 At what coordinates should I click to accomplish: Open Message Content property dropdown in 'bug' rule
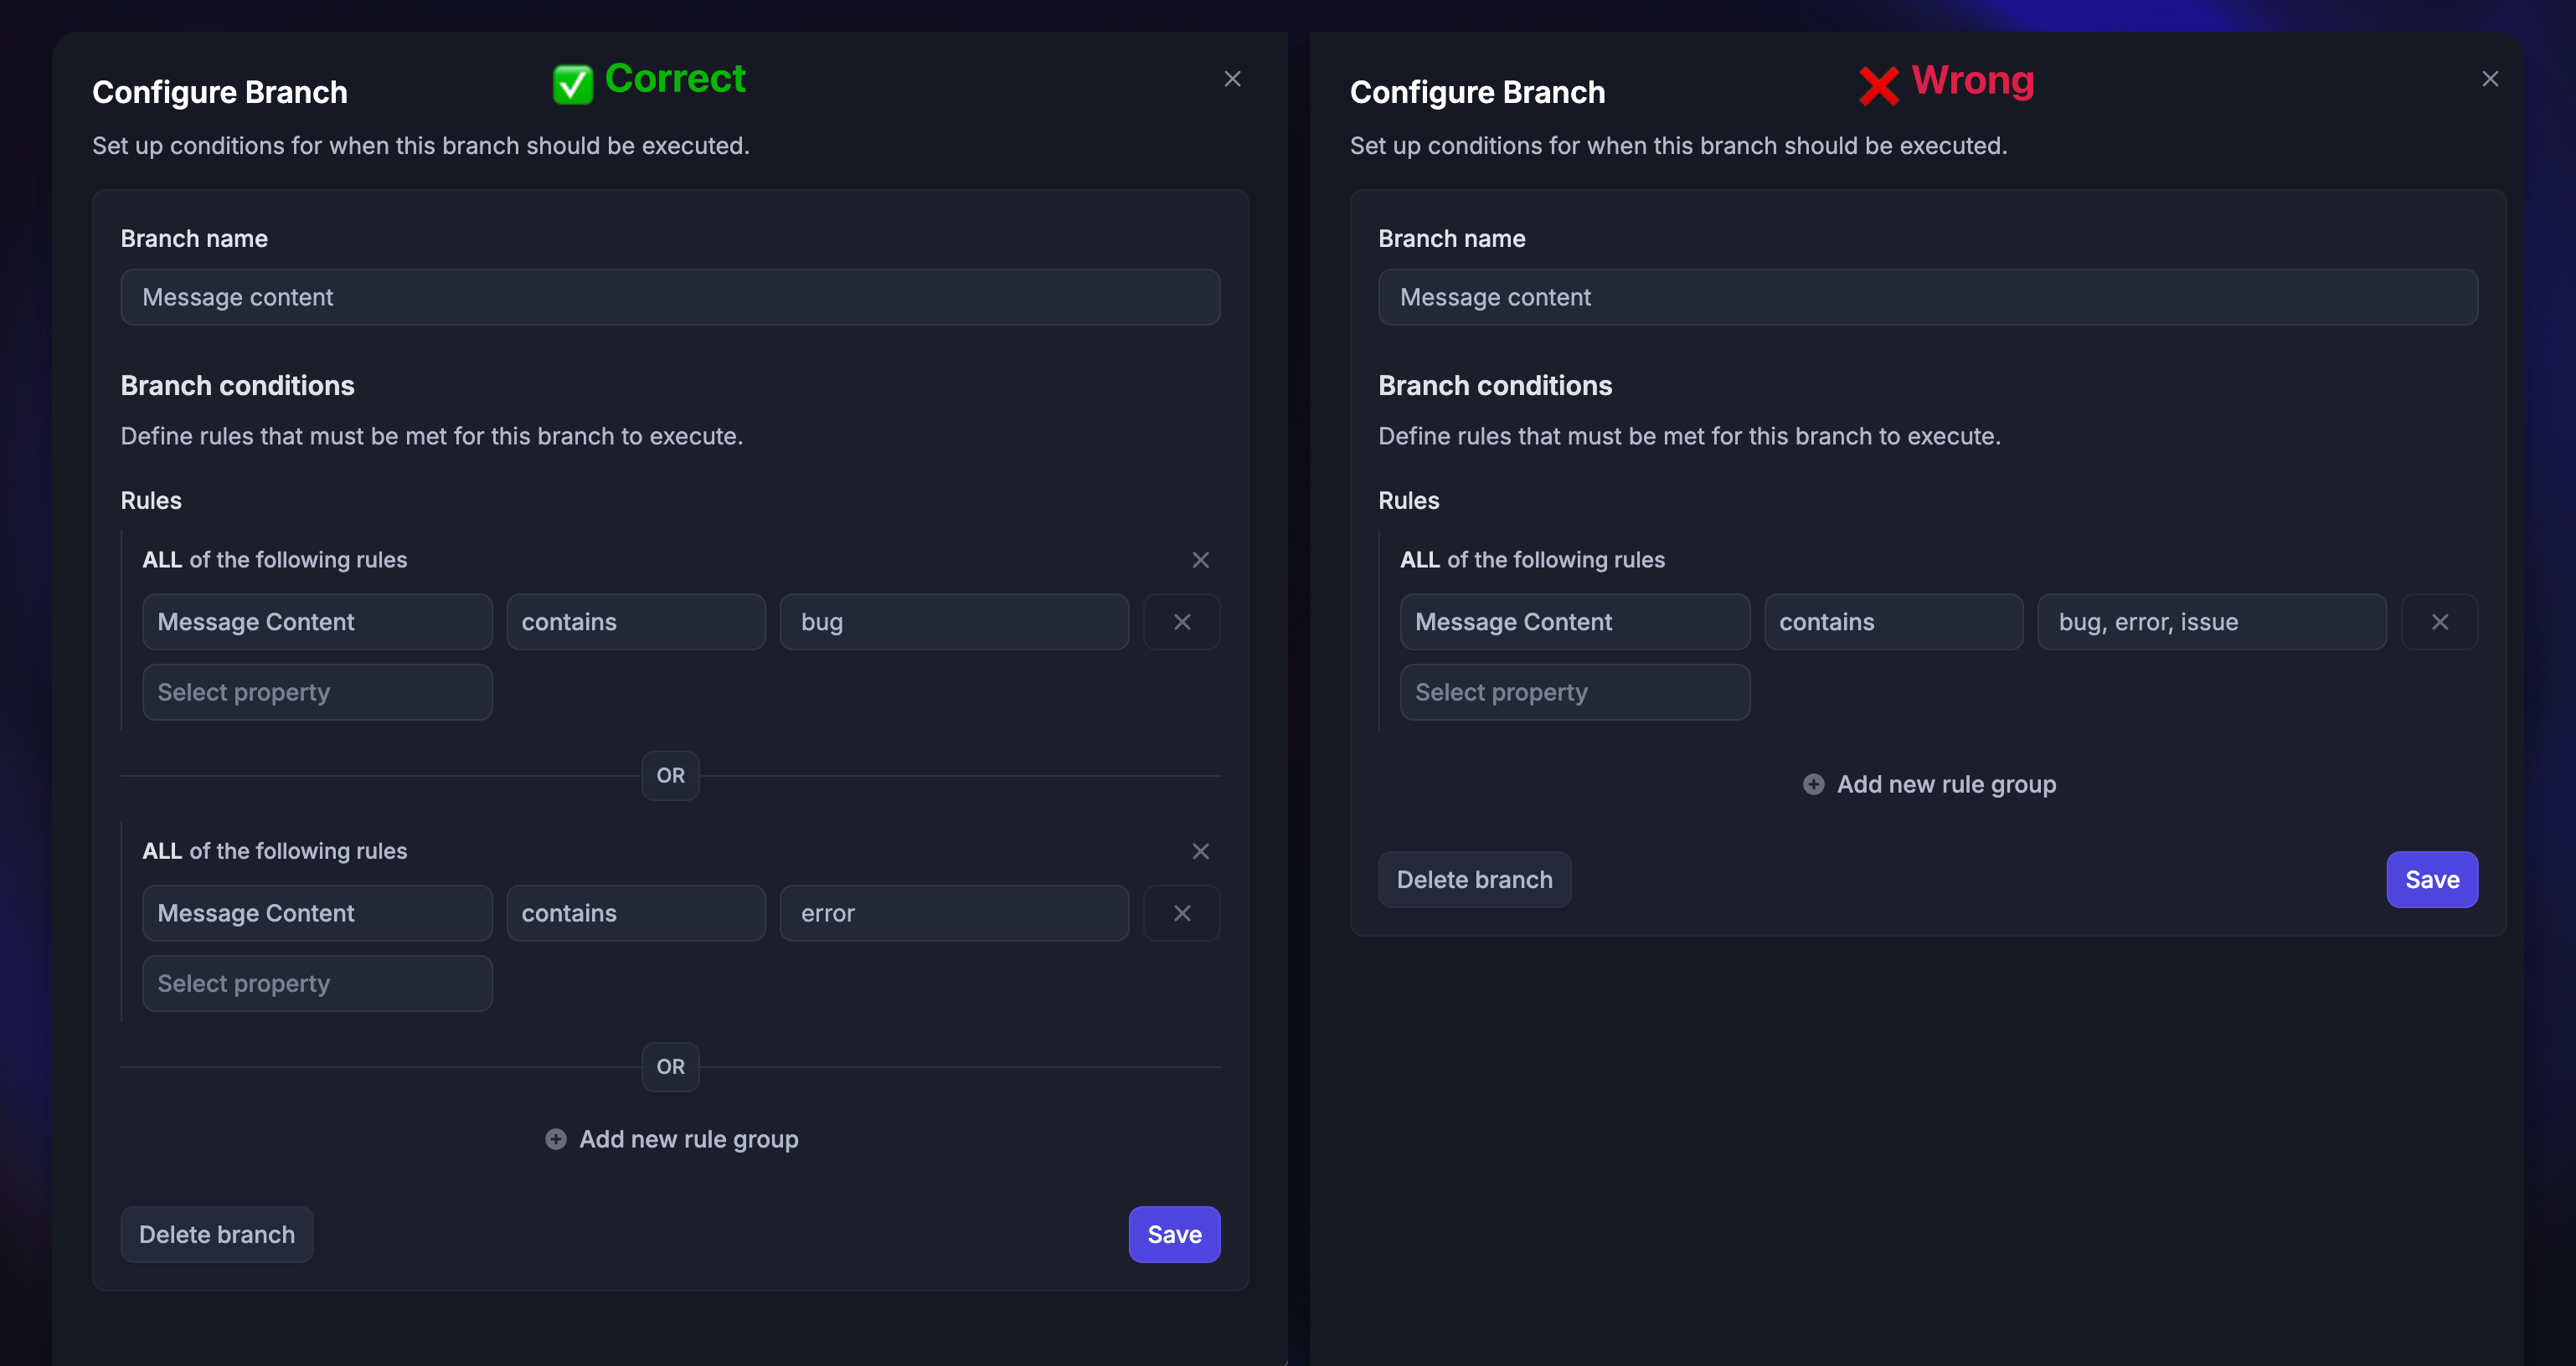(317, 623)
